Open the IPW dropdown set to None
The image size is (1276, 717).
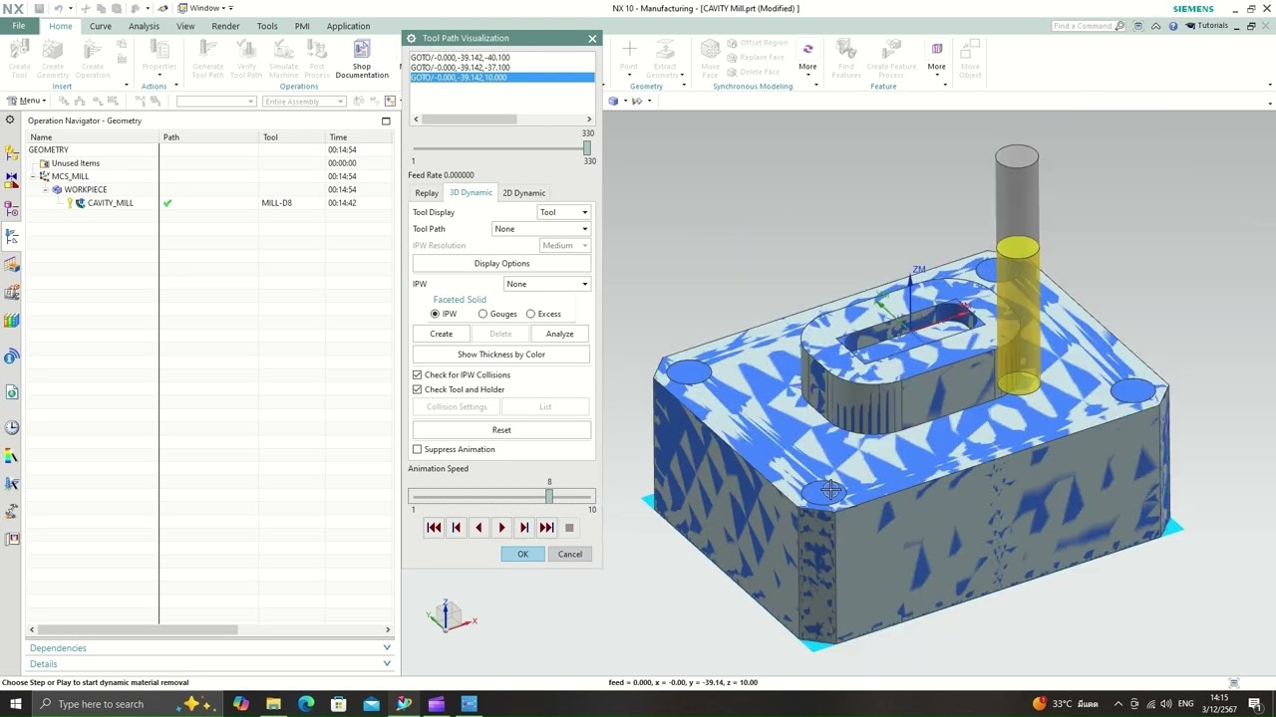[547, 284]
